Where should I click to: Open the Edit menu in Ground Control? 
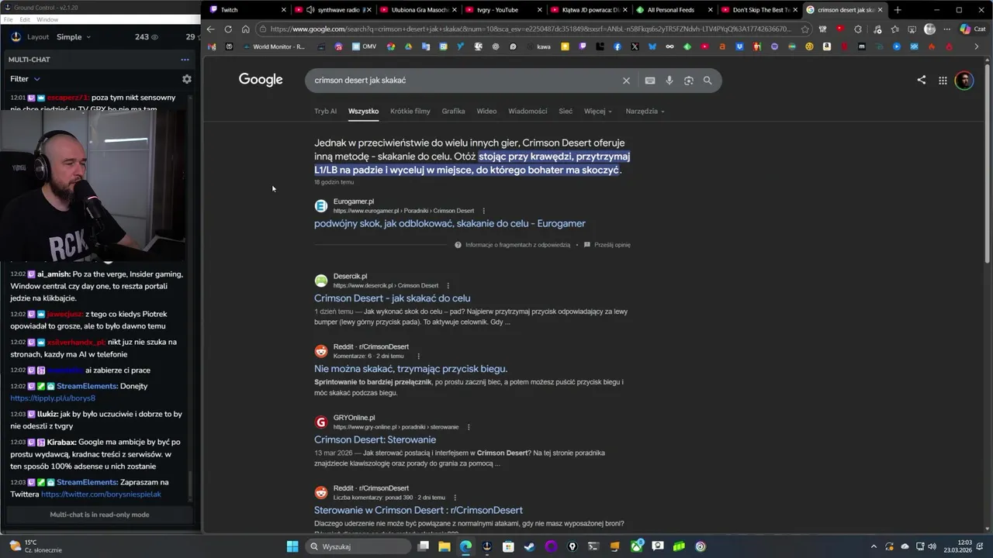25,19
